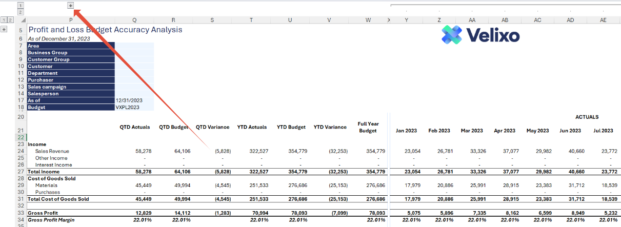This screenshot has height=227, width=621.
Task: Click the empty Area filter input cell
Action: (134, 46)
